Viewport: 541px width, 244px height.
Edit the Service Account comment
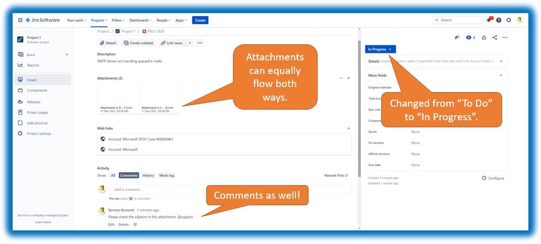[x=111, y=224]
